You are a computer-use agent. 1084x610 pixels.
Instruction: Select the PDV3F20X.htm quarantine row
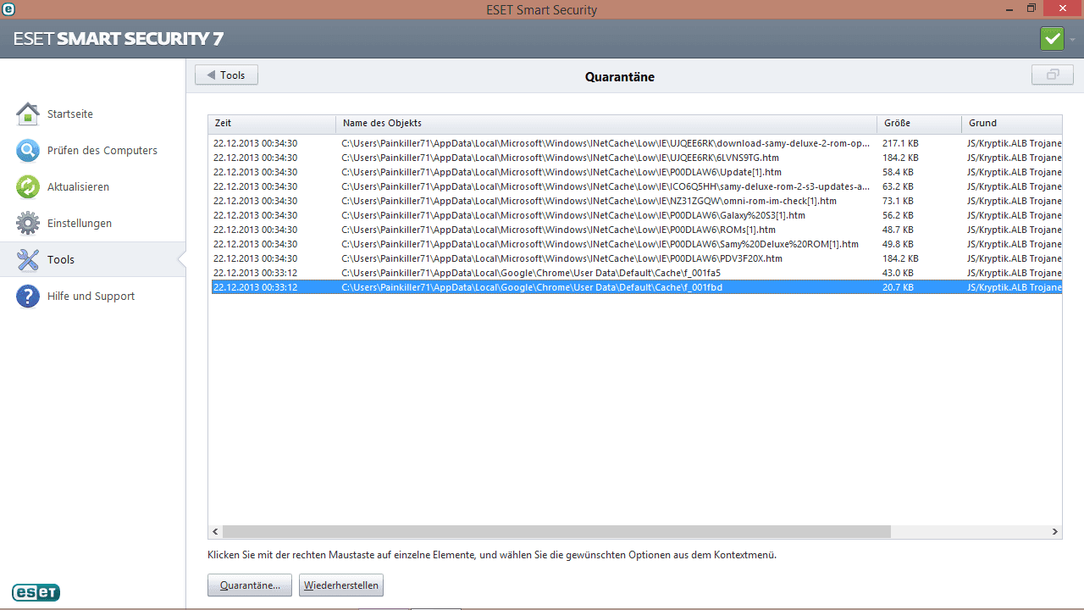pyautogui.click(x=635, y=258)
